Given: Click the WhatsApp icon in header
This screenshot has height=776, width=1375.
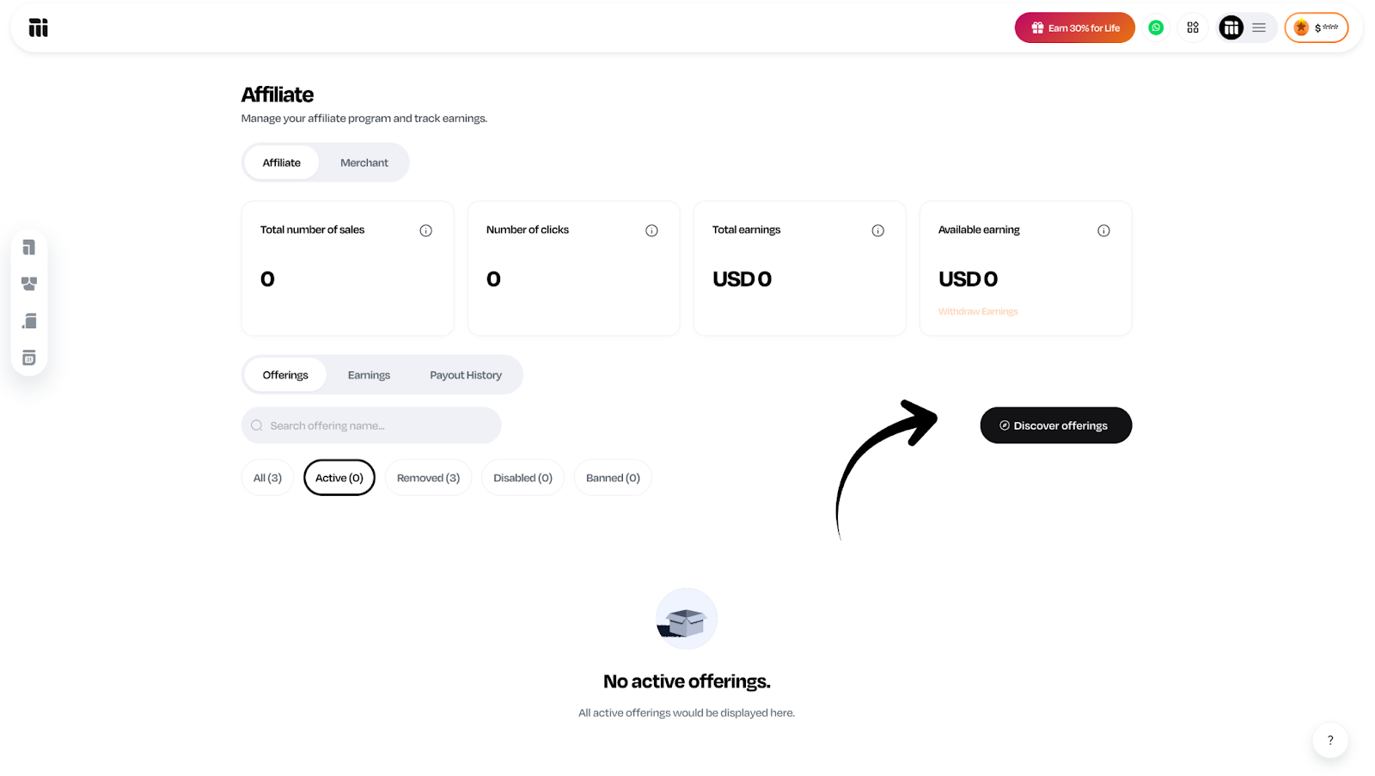Looking at the screenshot, I should click(x=1156, y=27).
